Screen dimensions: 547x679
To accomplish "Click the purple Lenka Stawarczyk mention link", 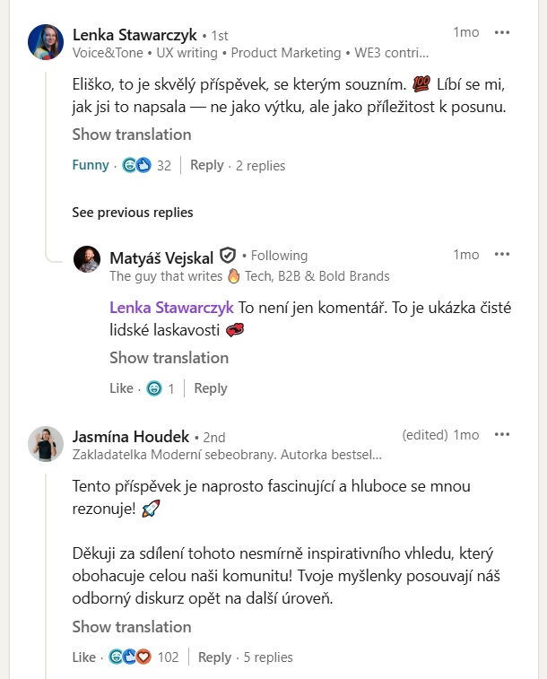I will 171,308.
